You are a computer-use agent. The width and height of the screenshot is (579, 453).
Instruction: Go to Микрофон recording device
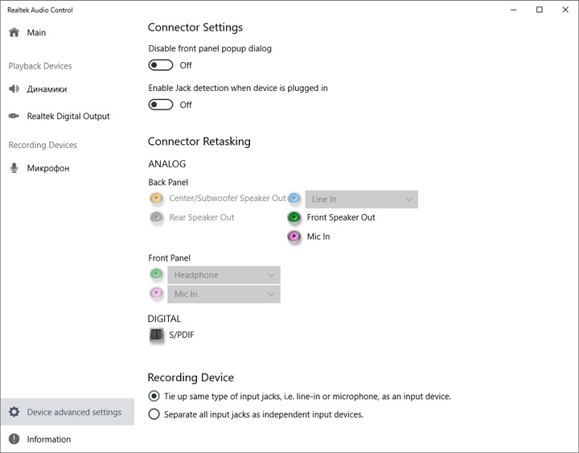coord(47,168)
